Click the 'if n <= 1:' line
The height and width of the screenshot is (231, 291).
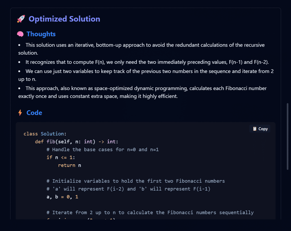click(x=61, y=158)
